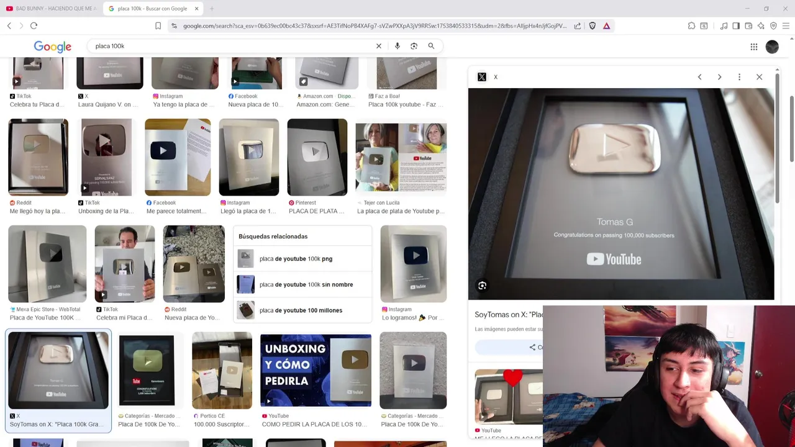Click "Nueva placa de 10..." Facebook caption
795x447 pixels.
coord(255,104)
